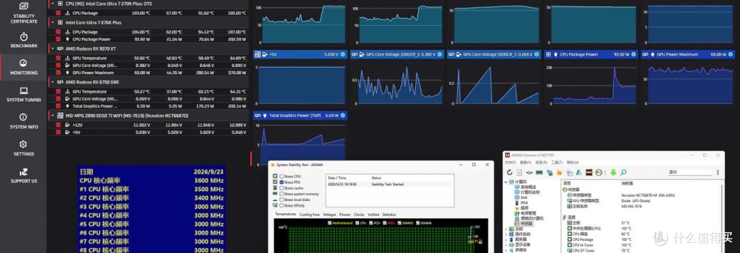Screen dimensions: 740x253
Task: Switch to Statistics tab
Action: pos(389,215)
